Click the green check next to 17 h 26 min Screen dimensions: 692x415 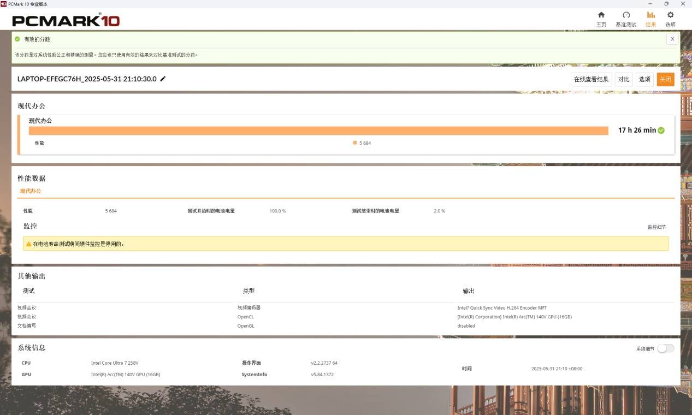[x=661, y=131]
